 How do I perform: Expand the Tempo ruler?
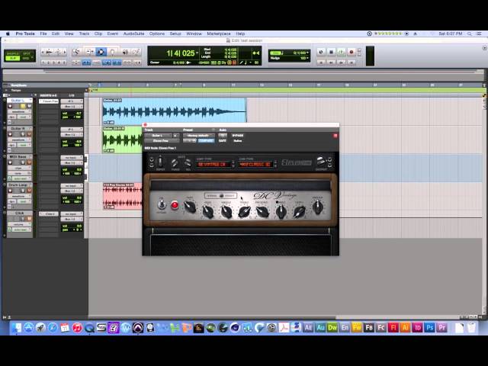[x=6, y=90]
